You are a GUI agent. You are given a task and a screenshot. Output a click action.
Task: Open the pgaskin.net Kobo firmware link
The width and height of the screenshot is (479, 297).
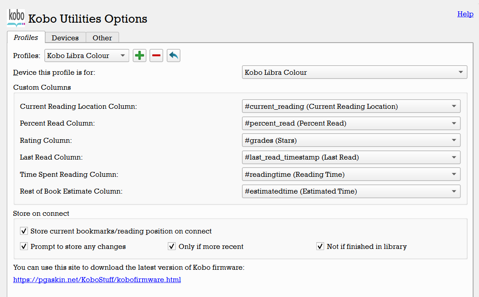tap(97, 280)
